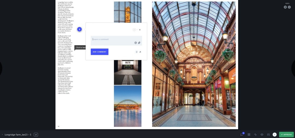Open the comment status dropdown arrow
The image size is (295, 138).
[x=137, y=30]
